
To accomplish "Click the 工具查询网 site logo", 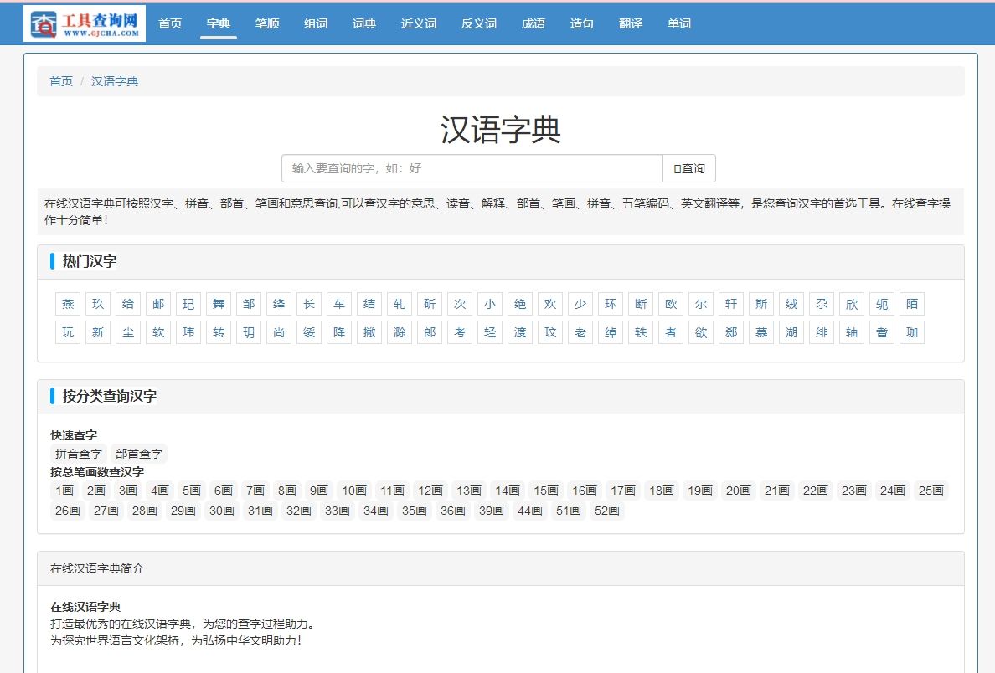I will [85, 23].
